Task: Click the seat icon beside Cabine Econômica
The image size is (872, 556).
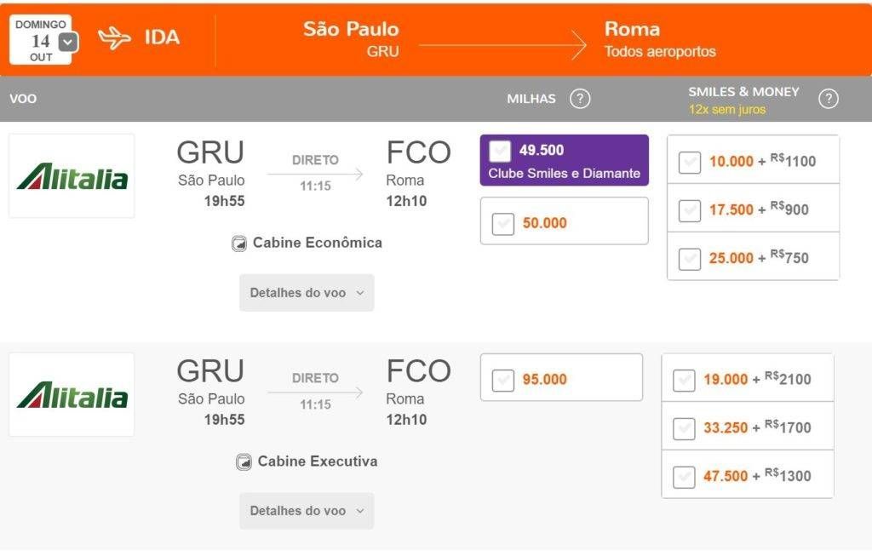Action: point(239,244)
